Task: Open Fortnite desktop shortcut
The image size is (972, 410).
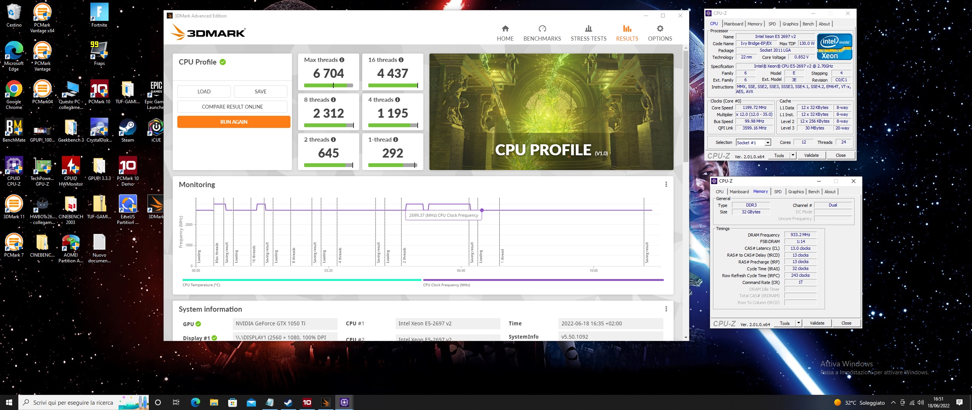Action: (99, 16)
